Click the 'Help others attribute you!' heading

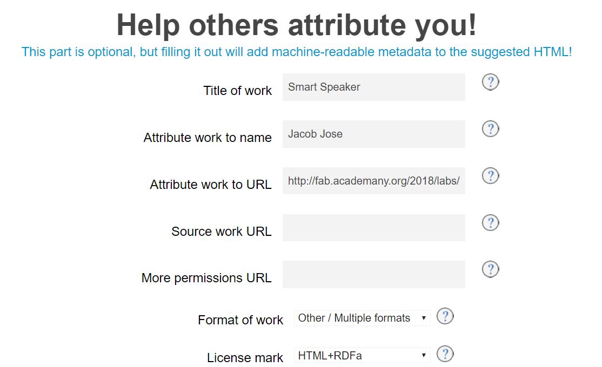(297, 25)
